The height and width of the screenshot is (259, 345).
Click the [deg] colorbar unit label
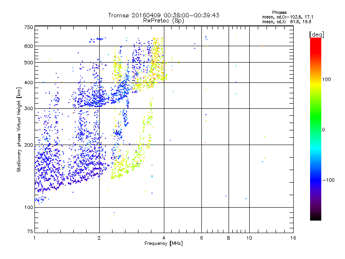point(317,35)
